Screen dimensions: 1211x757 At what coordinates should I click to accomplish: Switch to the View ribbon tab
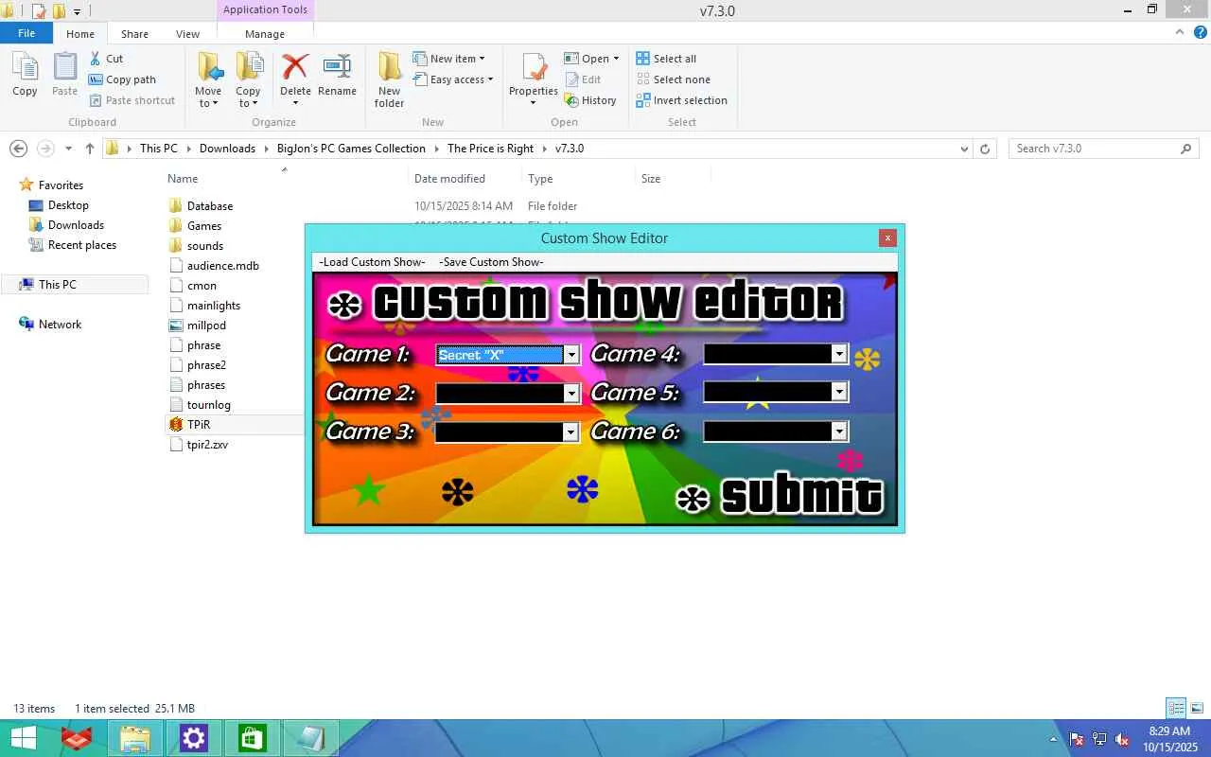tap(187, 34)
